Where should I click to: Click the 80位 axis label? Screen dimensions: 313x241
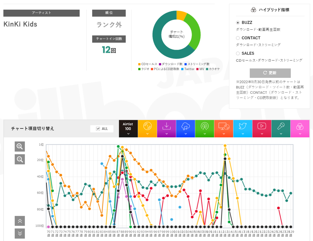coord(41,209)
